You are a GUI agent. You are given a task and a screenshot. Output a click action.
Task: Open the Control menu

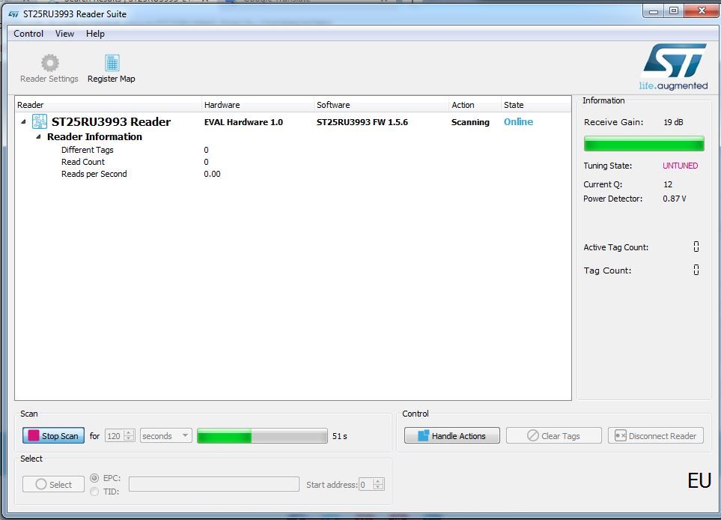pos(28,34)
